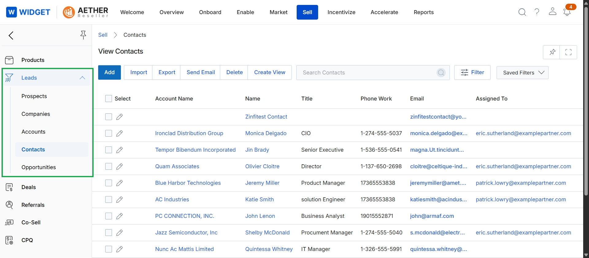The height and width of the screenshot is (258, 589).
Task: Open Companies in the sidebar
Action: click(x=36, y=114)
